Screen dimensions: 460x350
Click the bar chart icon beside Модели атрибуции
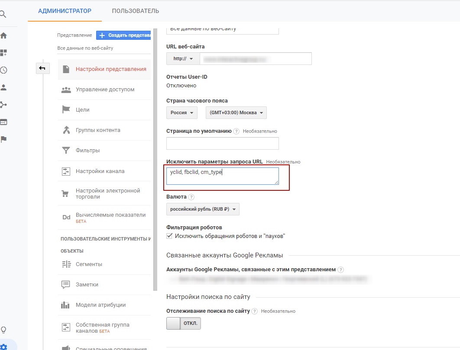(65, 305)
